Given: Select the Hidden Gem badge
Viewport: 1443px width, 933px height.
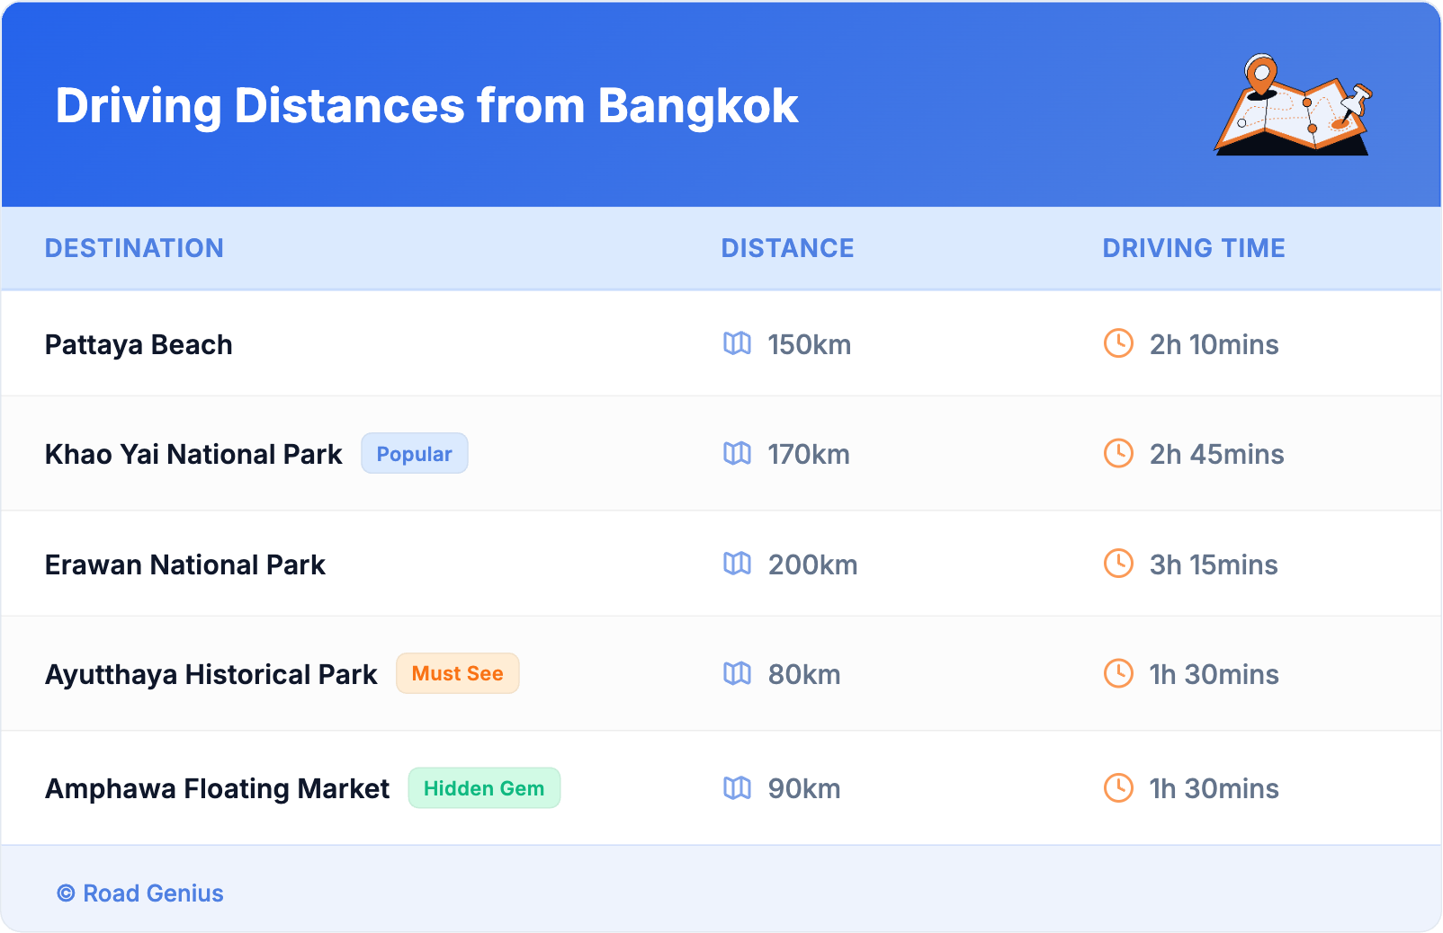Looking at the screenshot, I should pos(484,788).
